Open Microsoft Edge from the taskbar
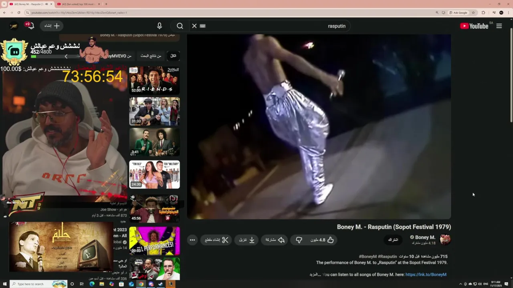The height and width of the screenshot is (288, 513). (x=92, y=284)
